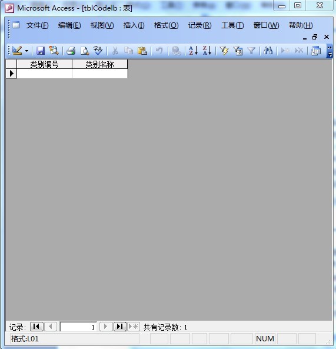The width and height of the screenshot is (336, 349).
Task: Run the Spelling check icon
Action: [x=98, y=51]
